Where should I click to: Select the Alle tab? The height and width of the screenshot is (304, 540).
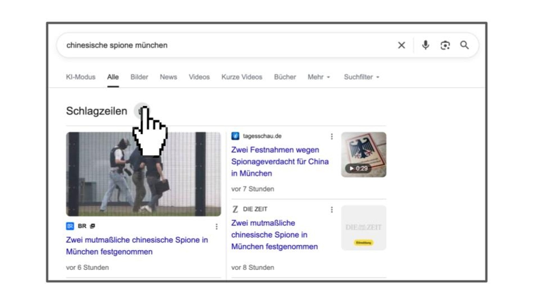click(113, 77)
